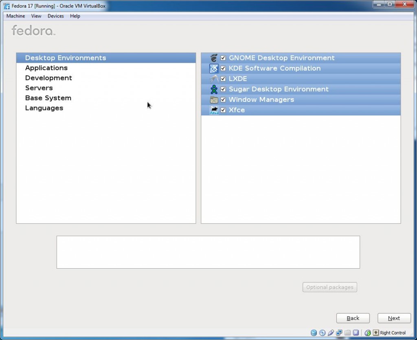This screenshot has height=340, width=417.
Task: Click the video capture status icon
Action: pos(356,333)
